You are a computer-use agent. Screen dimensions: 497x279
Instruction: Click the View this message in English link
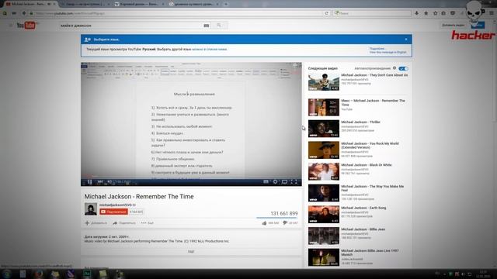pos(388,52)
